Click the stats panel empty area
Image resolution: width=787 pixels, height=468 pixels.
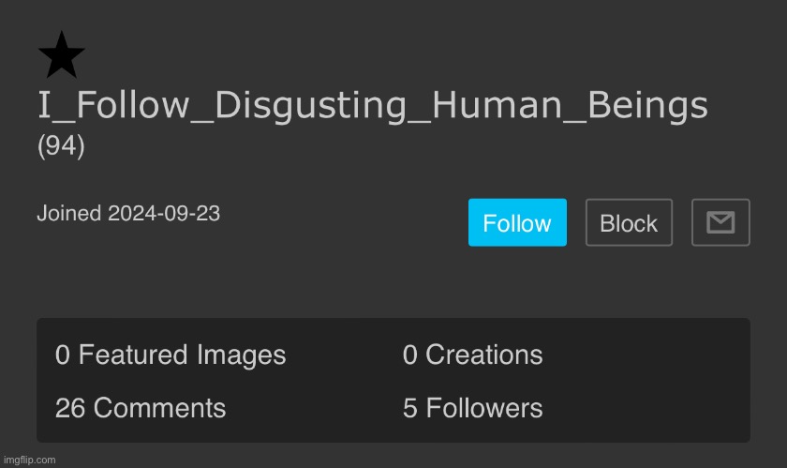647,381
